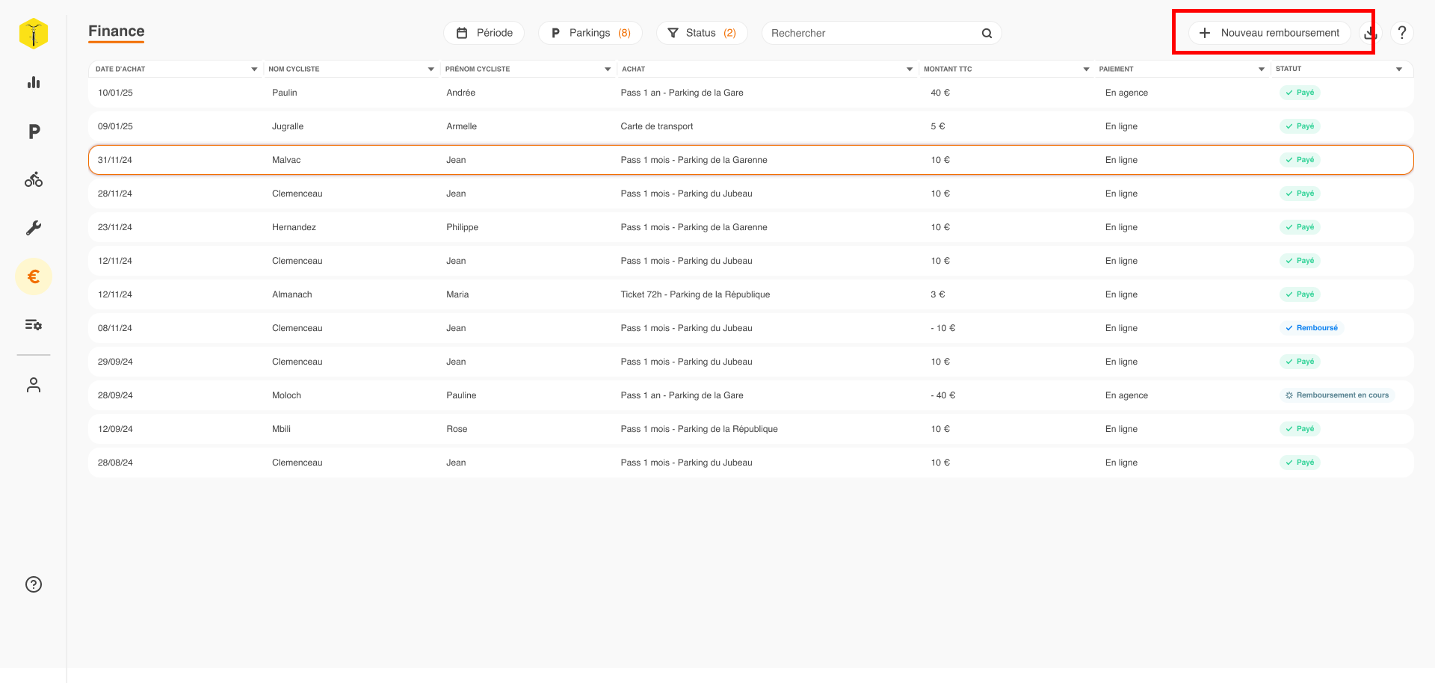The width and height of the screenshot is (1435, 683).
Task: Click the 23/11/24 date cell
Action: tap(115, 227)
